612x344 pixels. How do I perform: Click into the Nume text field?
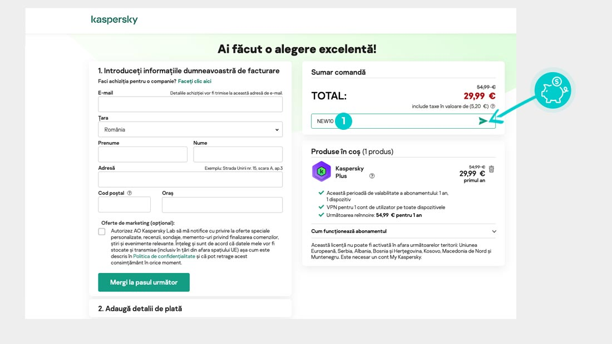pos(238,154)
